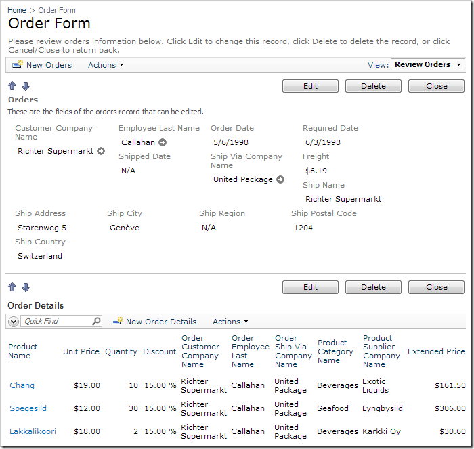Open the top Actions menu
Viewport: 474px width, 449px height.
click(106, 65)
